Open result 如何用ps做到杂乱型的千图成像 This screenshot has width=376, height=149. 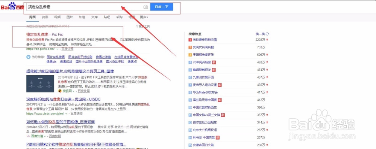tap(61, 122)
